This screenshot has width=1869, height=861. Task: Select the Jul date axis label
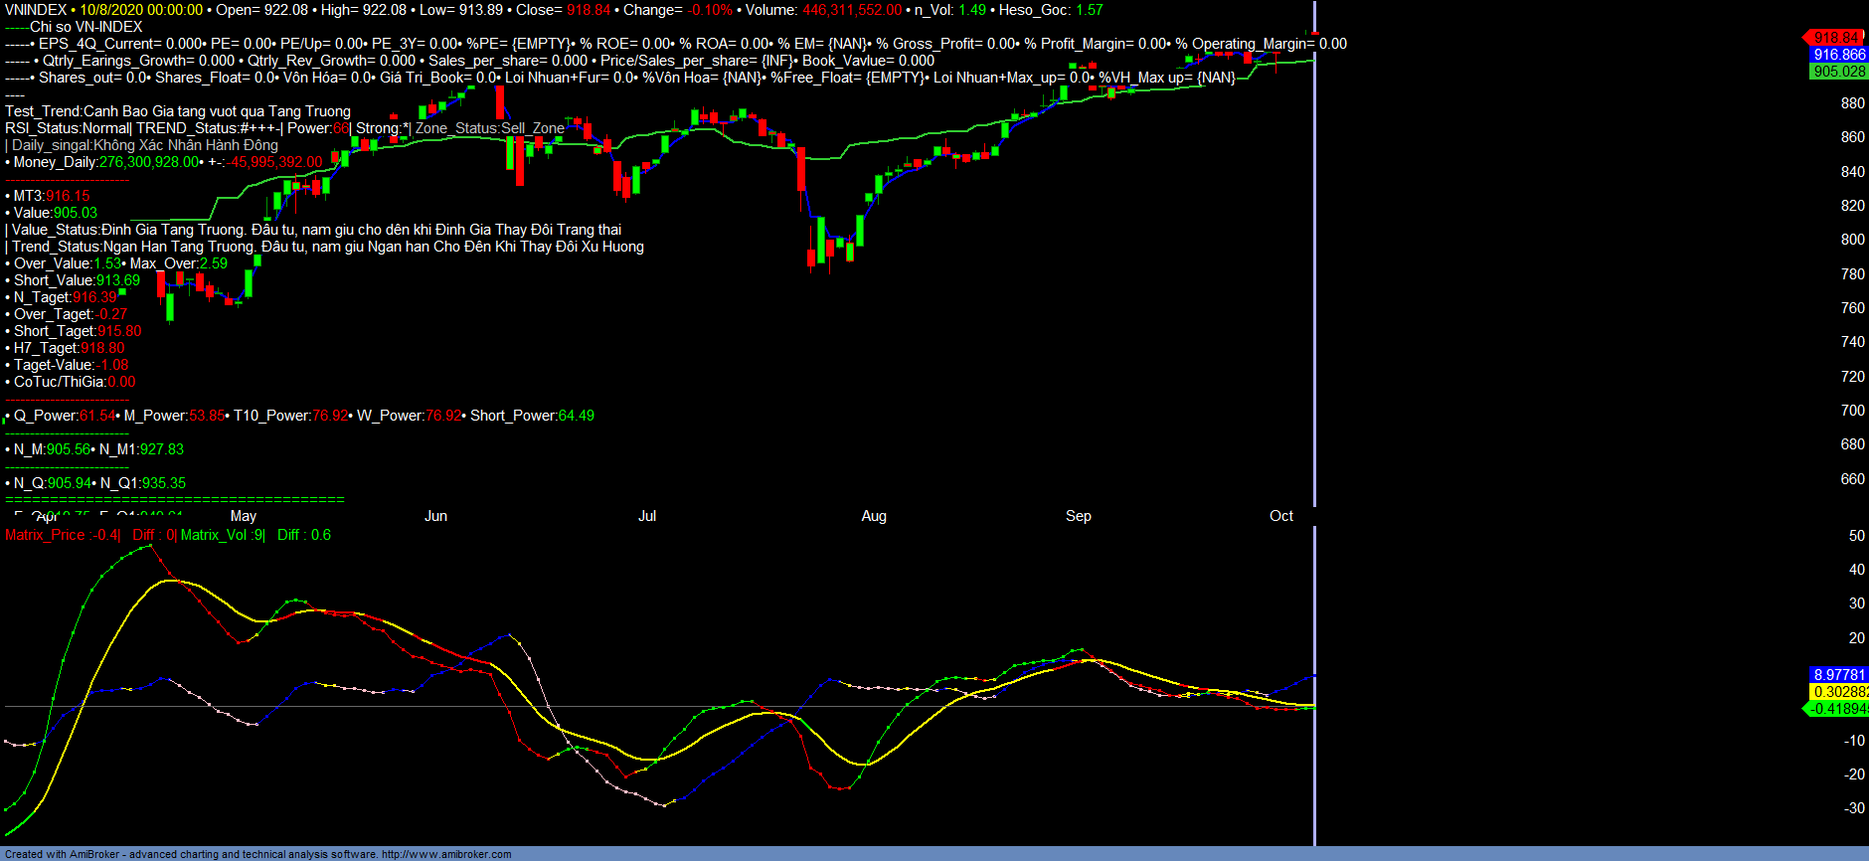[647, 516]
